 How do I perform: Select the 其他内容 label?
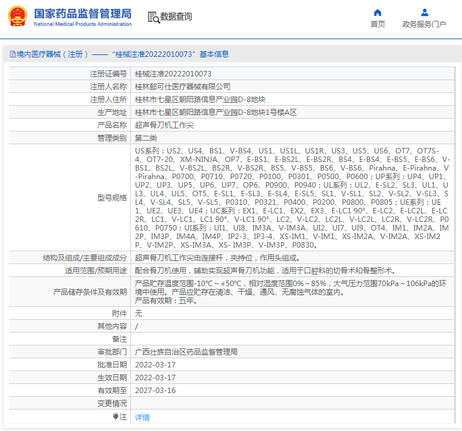click(112, 326)
